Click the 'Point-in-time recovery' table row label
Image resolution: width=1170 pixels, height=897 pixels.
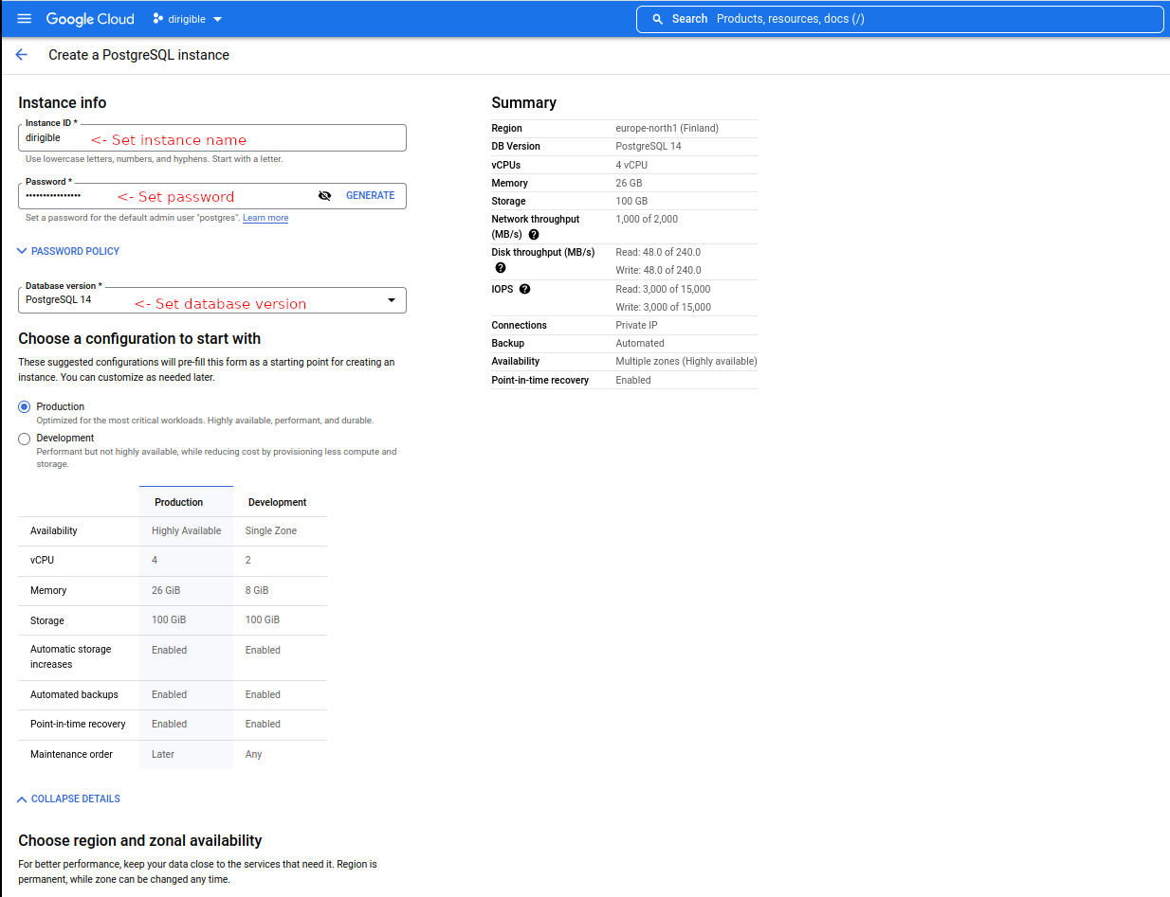point(78,724)
